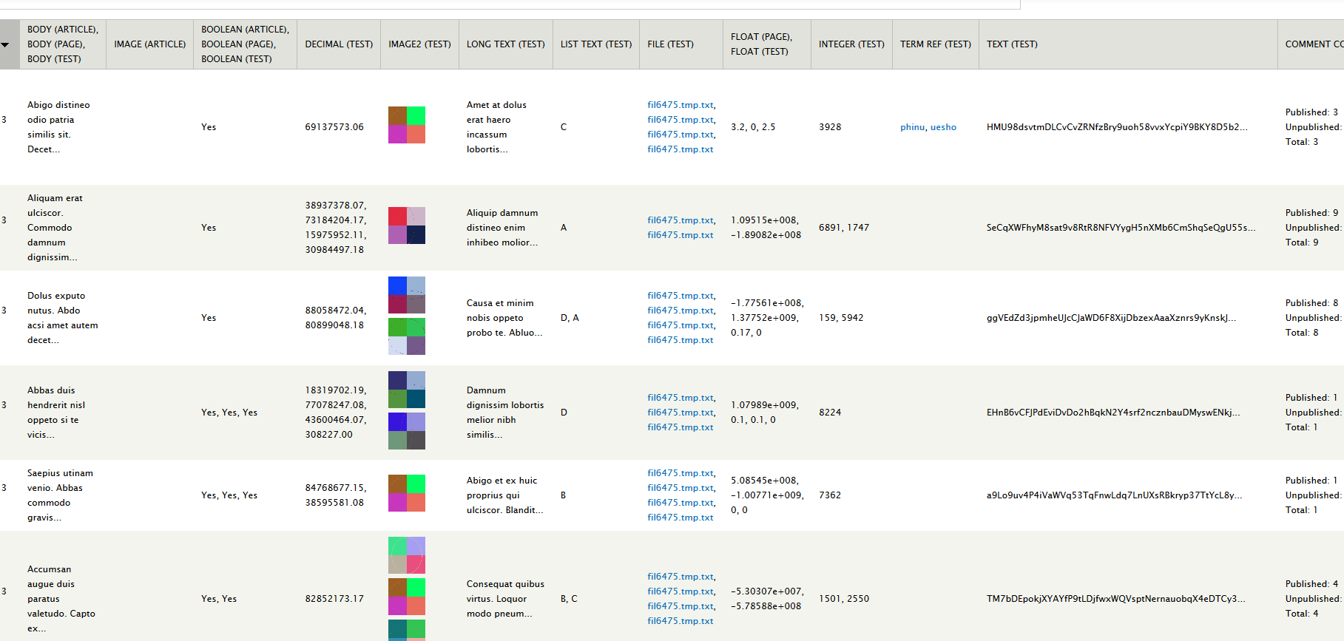Click the INTEGER (TEST) column header
1344x641 pixels.
[x=851, y=44]
